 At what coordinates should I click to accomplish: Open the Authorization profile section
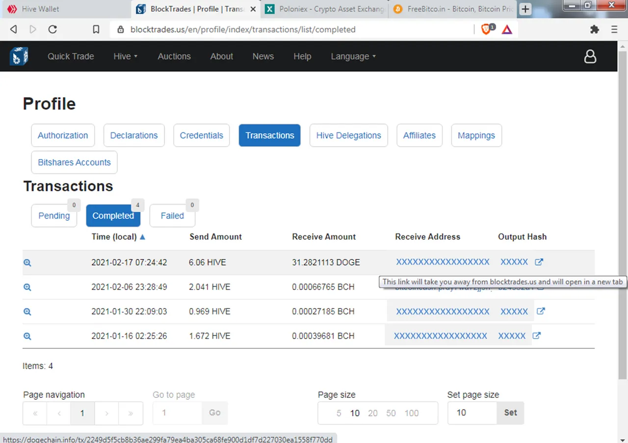click(x=63, y=135)
